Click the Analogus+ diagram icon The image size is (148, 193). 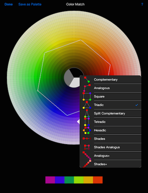pyautogui.click(x=87, y=156)
